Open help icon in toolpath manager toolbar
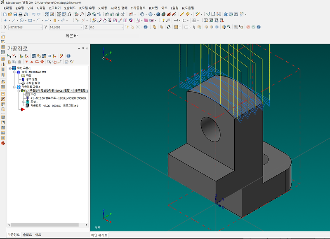The image size is (330, 239). pos(68,56)
